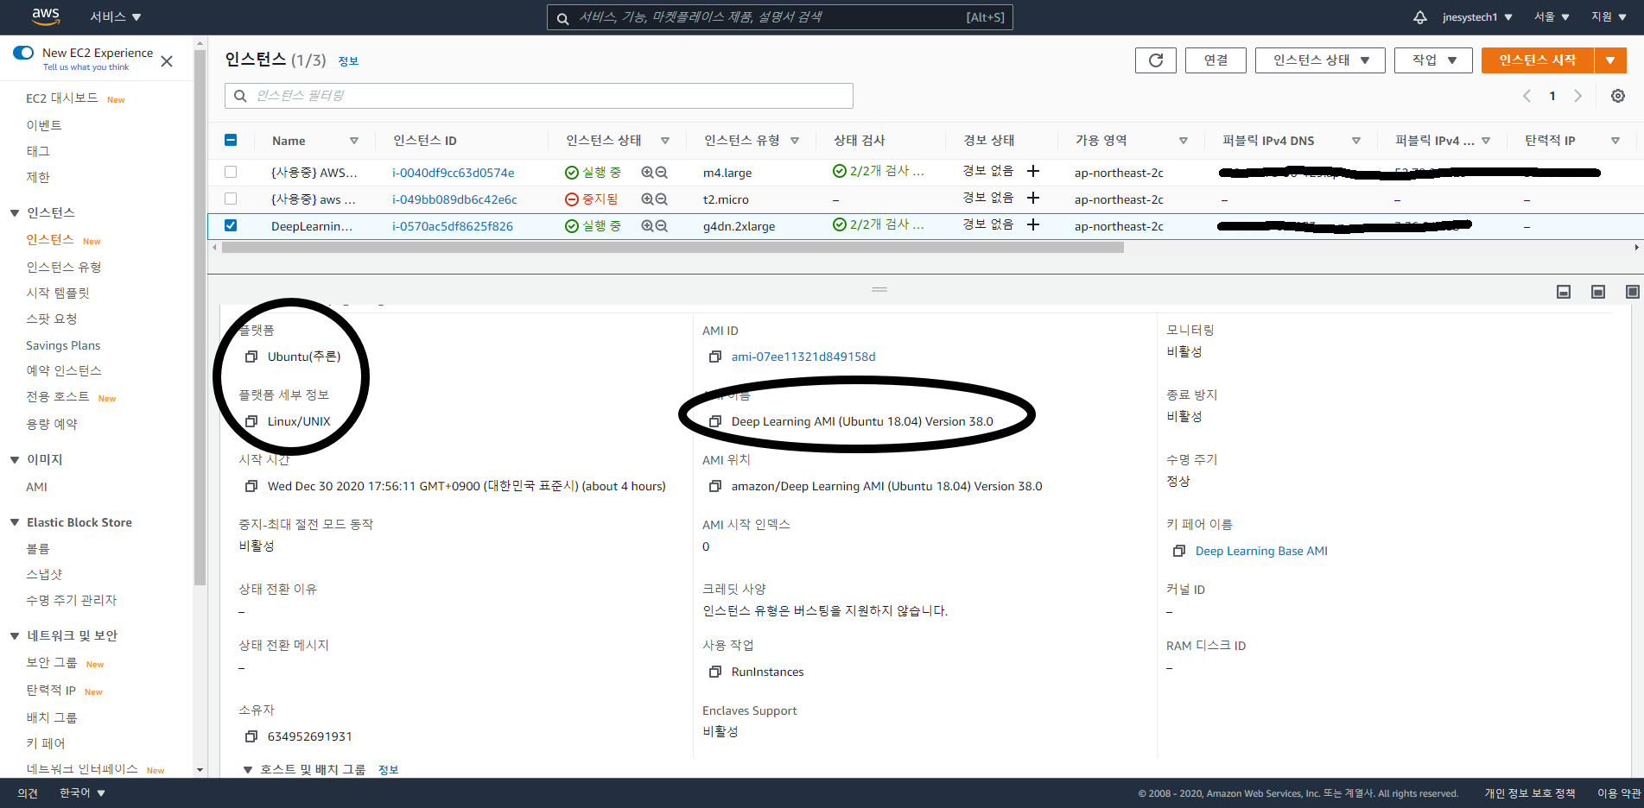Image resolution: width=1644 pixels, height=808 pixels.
Task: Open EC2 대시보드 in sidebar
Action: pos(62,98)
